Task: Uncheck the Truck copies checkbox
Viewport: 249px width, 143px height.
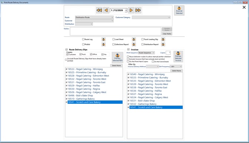Action: point(81,54)
